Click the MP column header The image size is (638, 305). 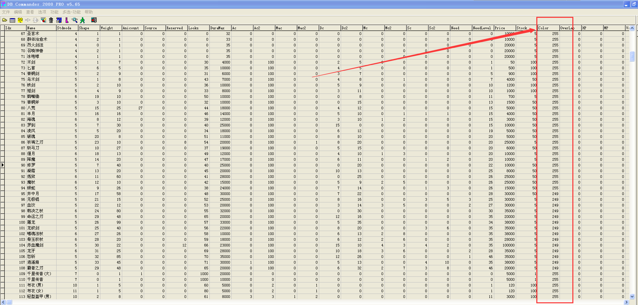click(x=614, y=28)
